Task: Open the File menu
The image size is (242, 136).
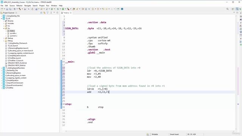Action: (x=2, y=6)
